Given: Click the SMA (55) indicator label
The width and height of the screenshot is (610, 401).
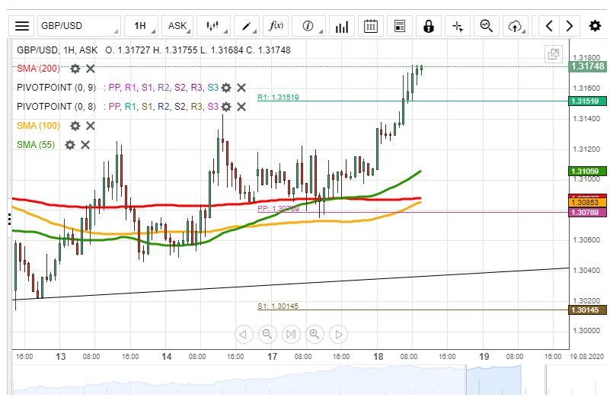Looking at the screenshot, I should pos(36,145).
